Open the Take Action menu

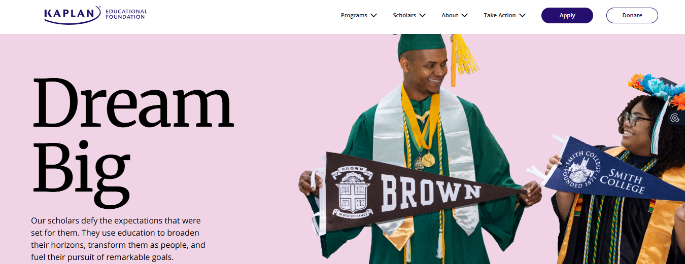click(x=499, y=15)
